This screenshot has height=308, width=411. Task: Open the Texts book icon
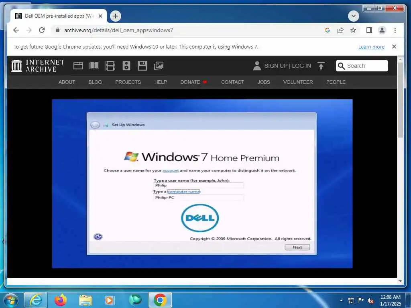click(94, 66)
